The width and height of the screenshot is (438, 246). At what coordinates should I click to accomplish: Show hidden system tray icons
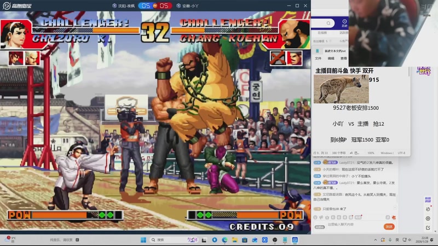(375, 240)
